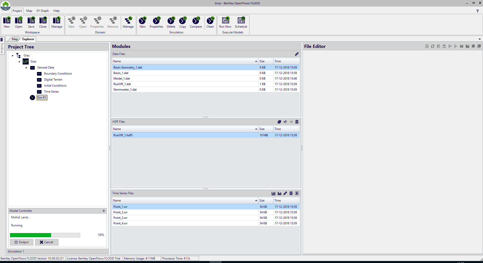Save the current workspace
Viewport: 483px width, 263px height.
[x=31, y=22]
